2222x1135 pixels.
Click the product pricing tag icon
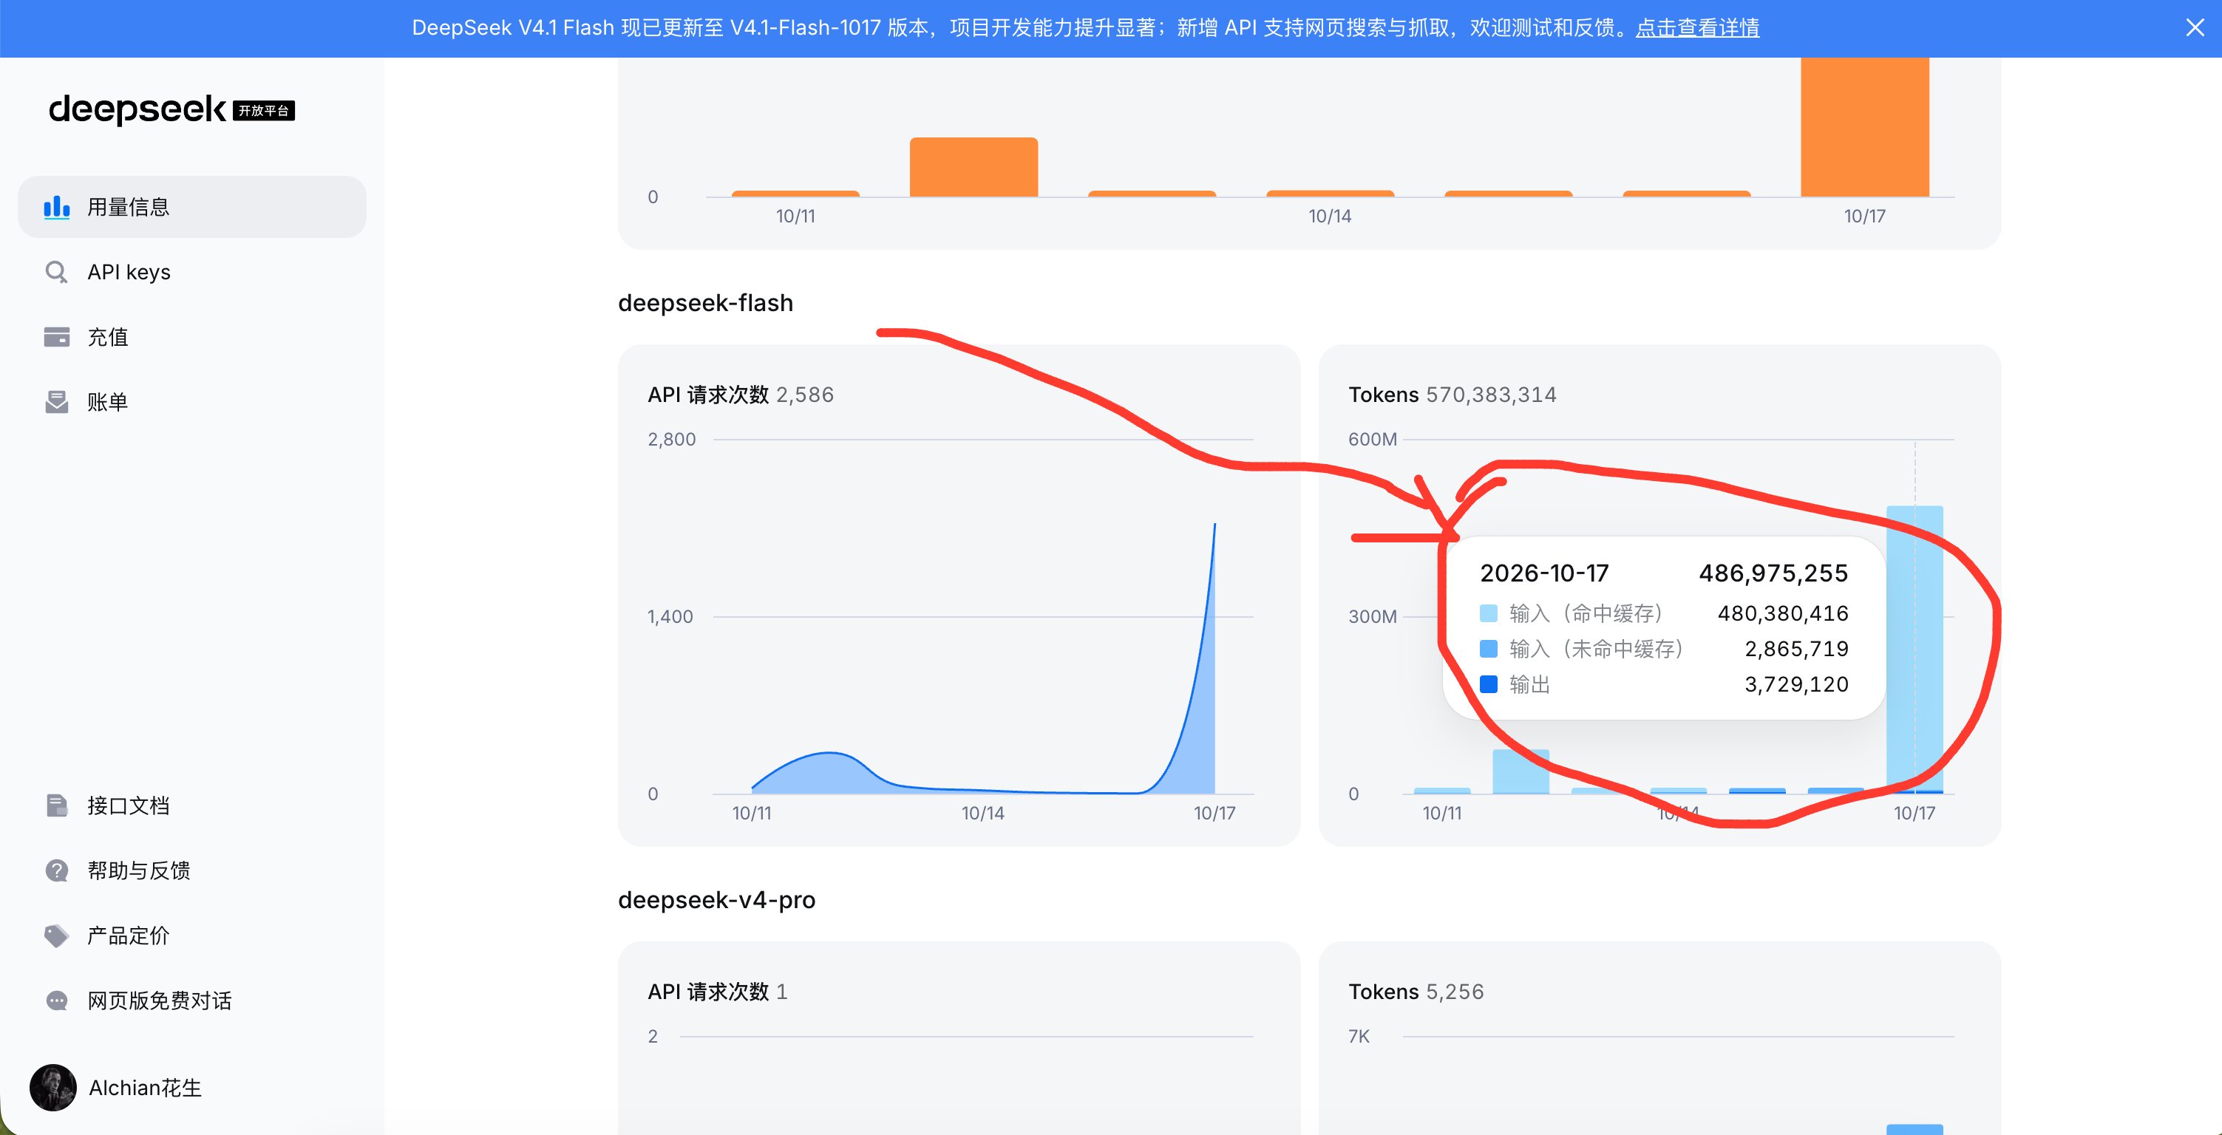[x=57, y=935]
